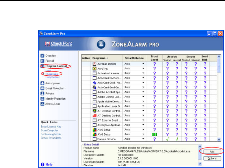Viewport: 225px width, 168px height.
Task: Click Check for updates link
Action: coord(51,138)
